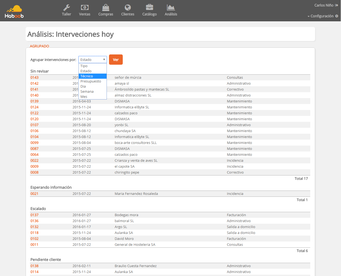Click Braulio Cuesta Fernandez cell
Screen dimensions: 341x276
pos(136,266)
